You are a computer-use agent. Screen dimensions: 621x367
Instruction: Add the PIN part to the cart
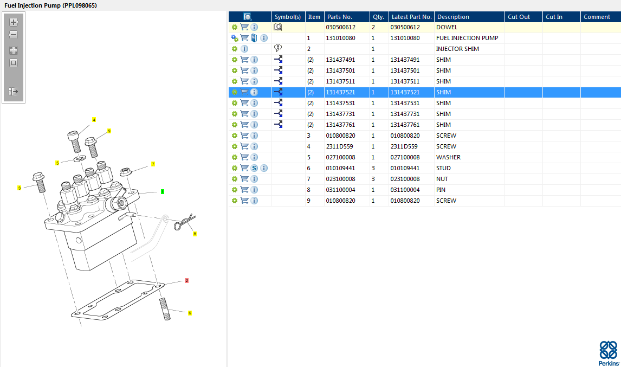coord(244,190)
